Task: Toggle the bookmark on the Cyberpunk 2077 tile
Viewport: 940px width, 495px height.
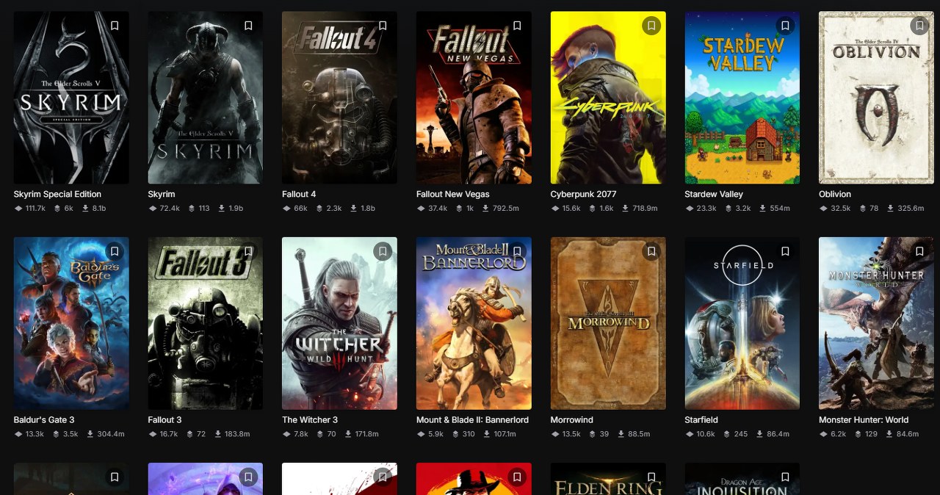Action: (x=651, y=26)
